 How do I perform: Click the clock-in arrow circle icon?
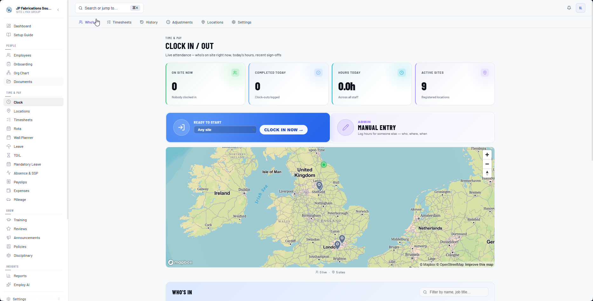181,127
